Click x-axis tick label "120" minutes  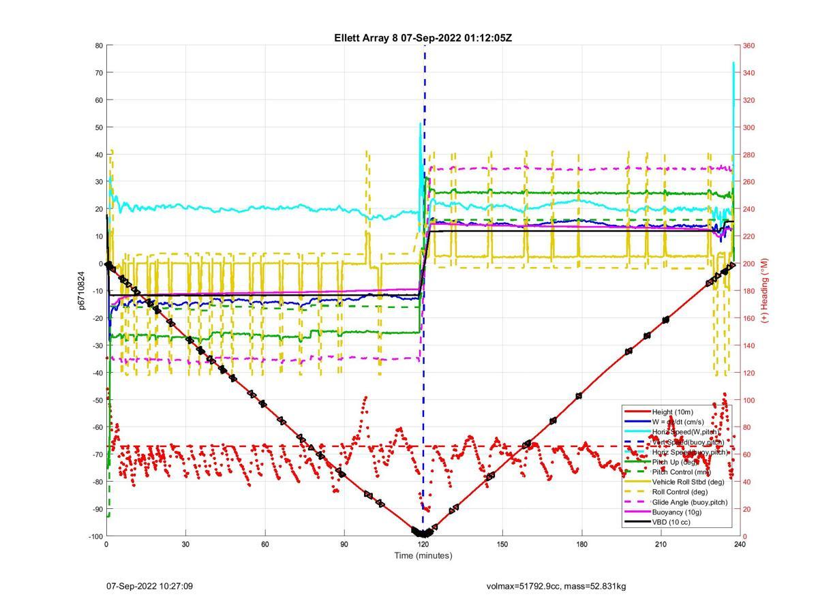click(x=423, y=544)
